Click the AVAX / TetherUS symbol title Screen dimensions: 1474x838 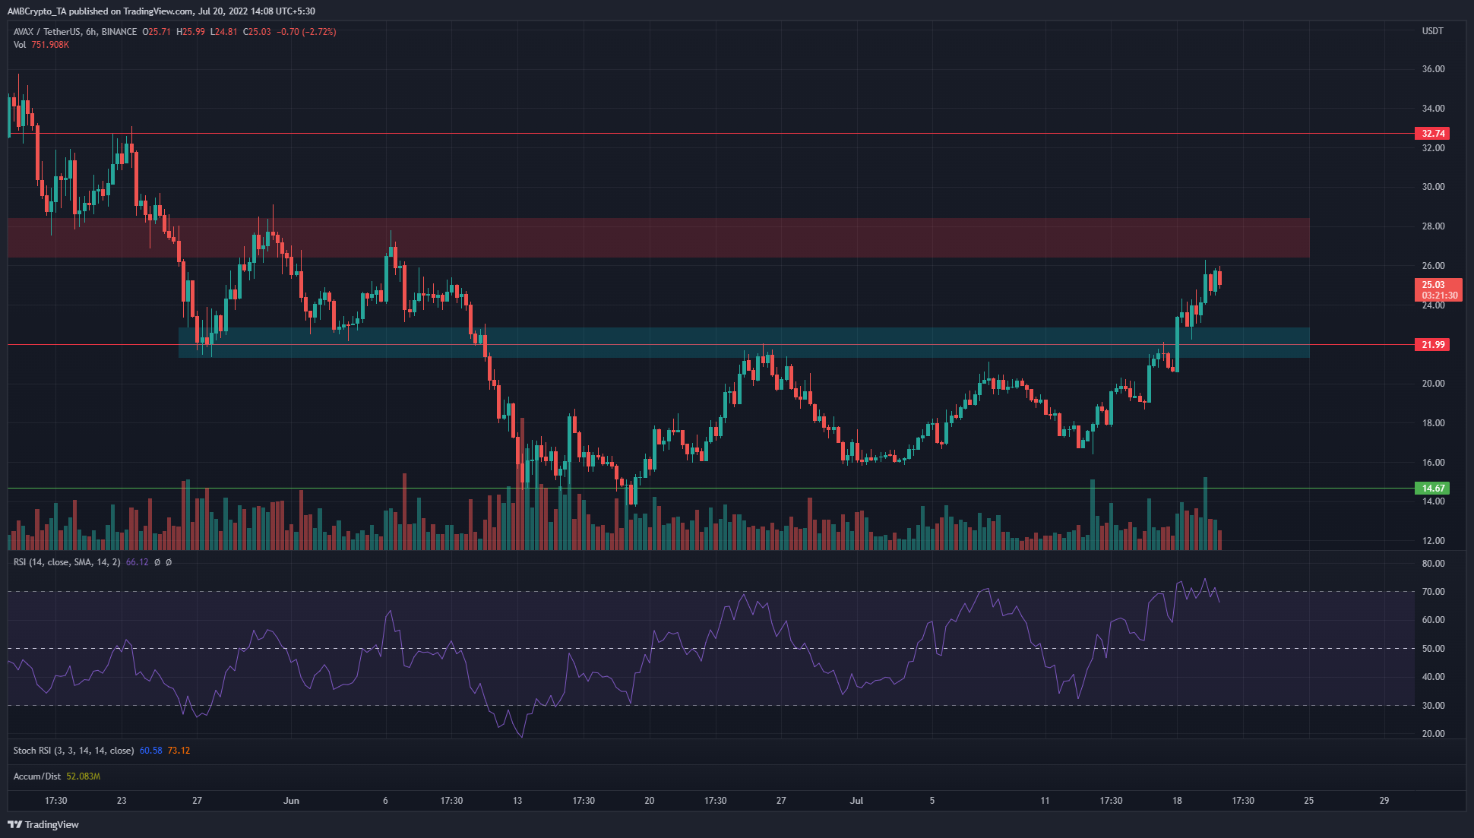(x=75, y=32)
